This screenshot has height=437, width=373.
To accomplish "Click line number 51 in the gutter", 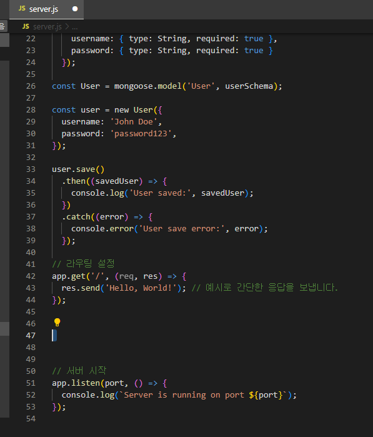I will pyautogui.click(x=31, y=383).
